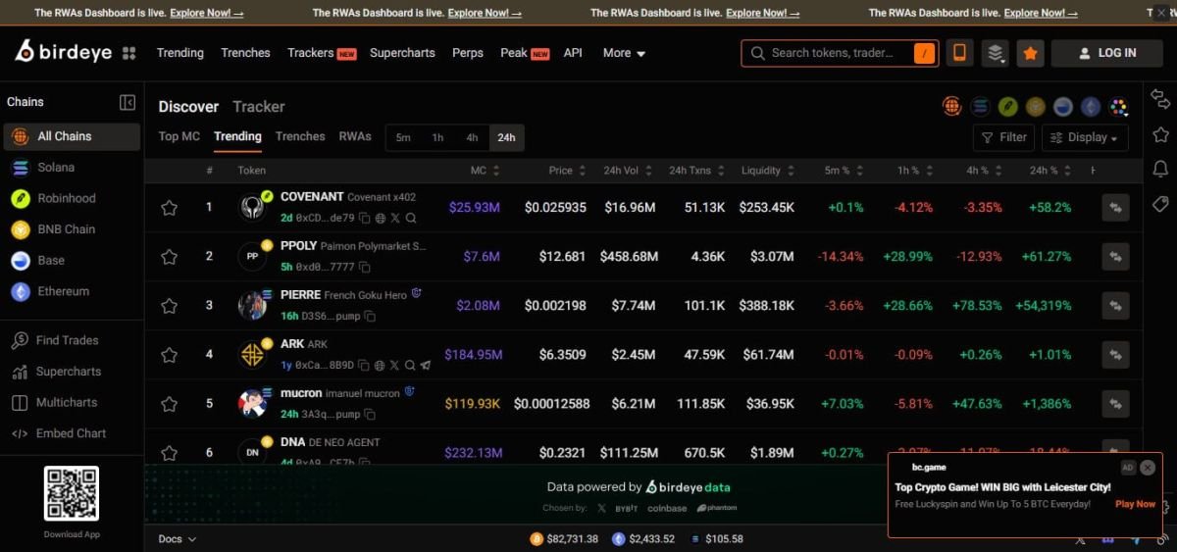Open the watchlist star in the right sidebar
The image size is (1177, 552).
(x=1160, y=134)
